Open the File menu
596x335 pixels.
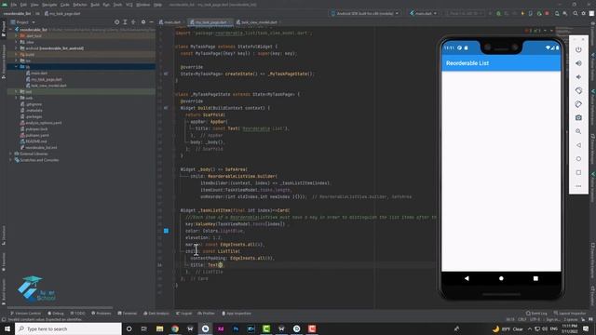click(x=14, y=5)
